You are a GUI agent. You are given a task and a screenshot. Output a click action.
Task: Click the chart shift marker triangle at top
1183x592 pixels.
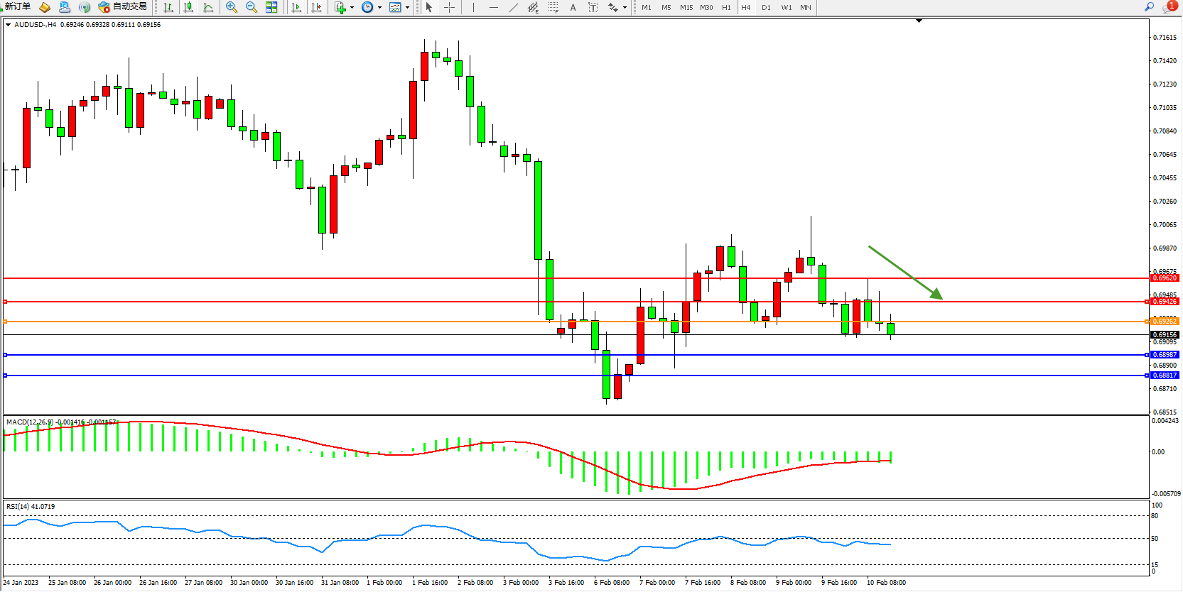[x=919, y=21]
